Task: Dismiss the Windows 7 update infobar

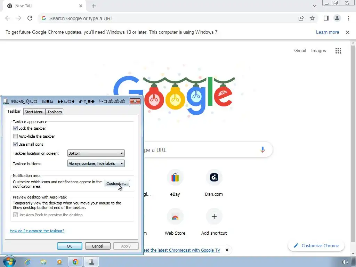Action: 347,32
